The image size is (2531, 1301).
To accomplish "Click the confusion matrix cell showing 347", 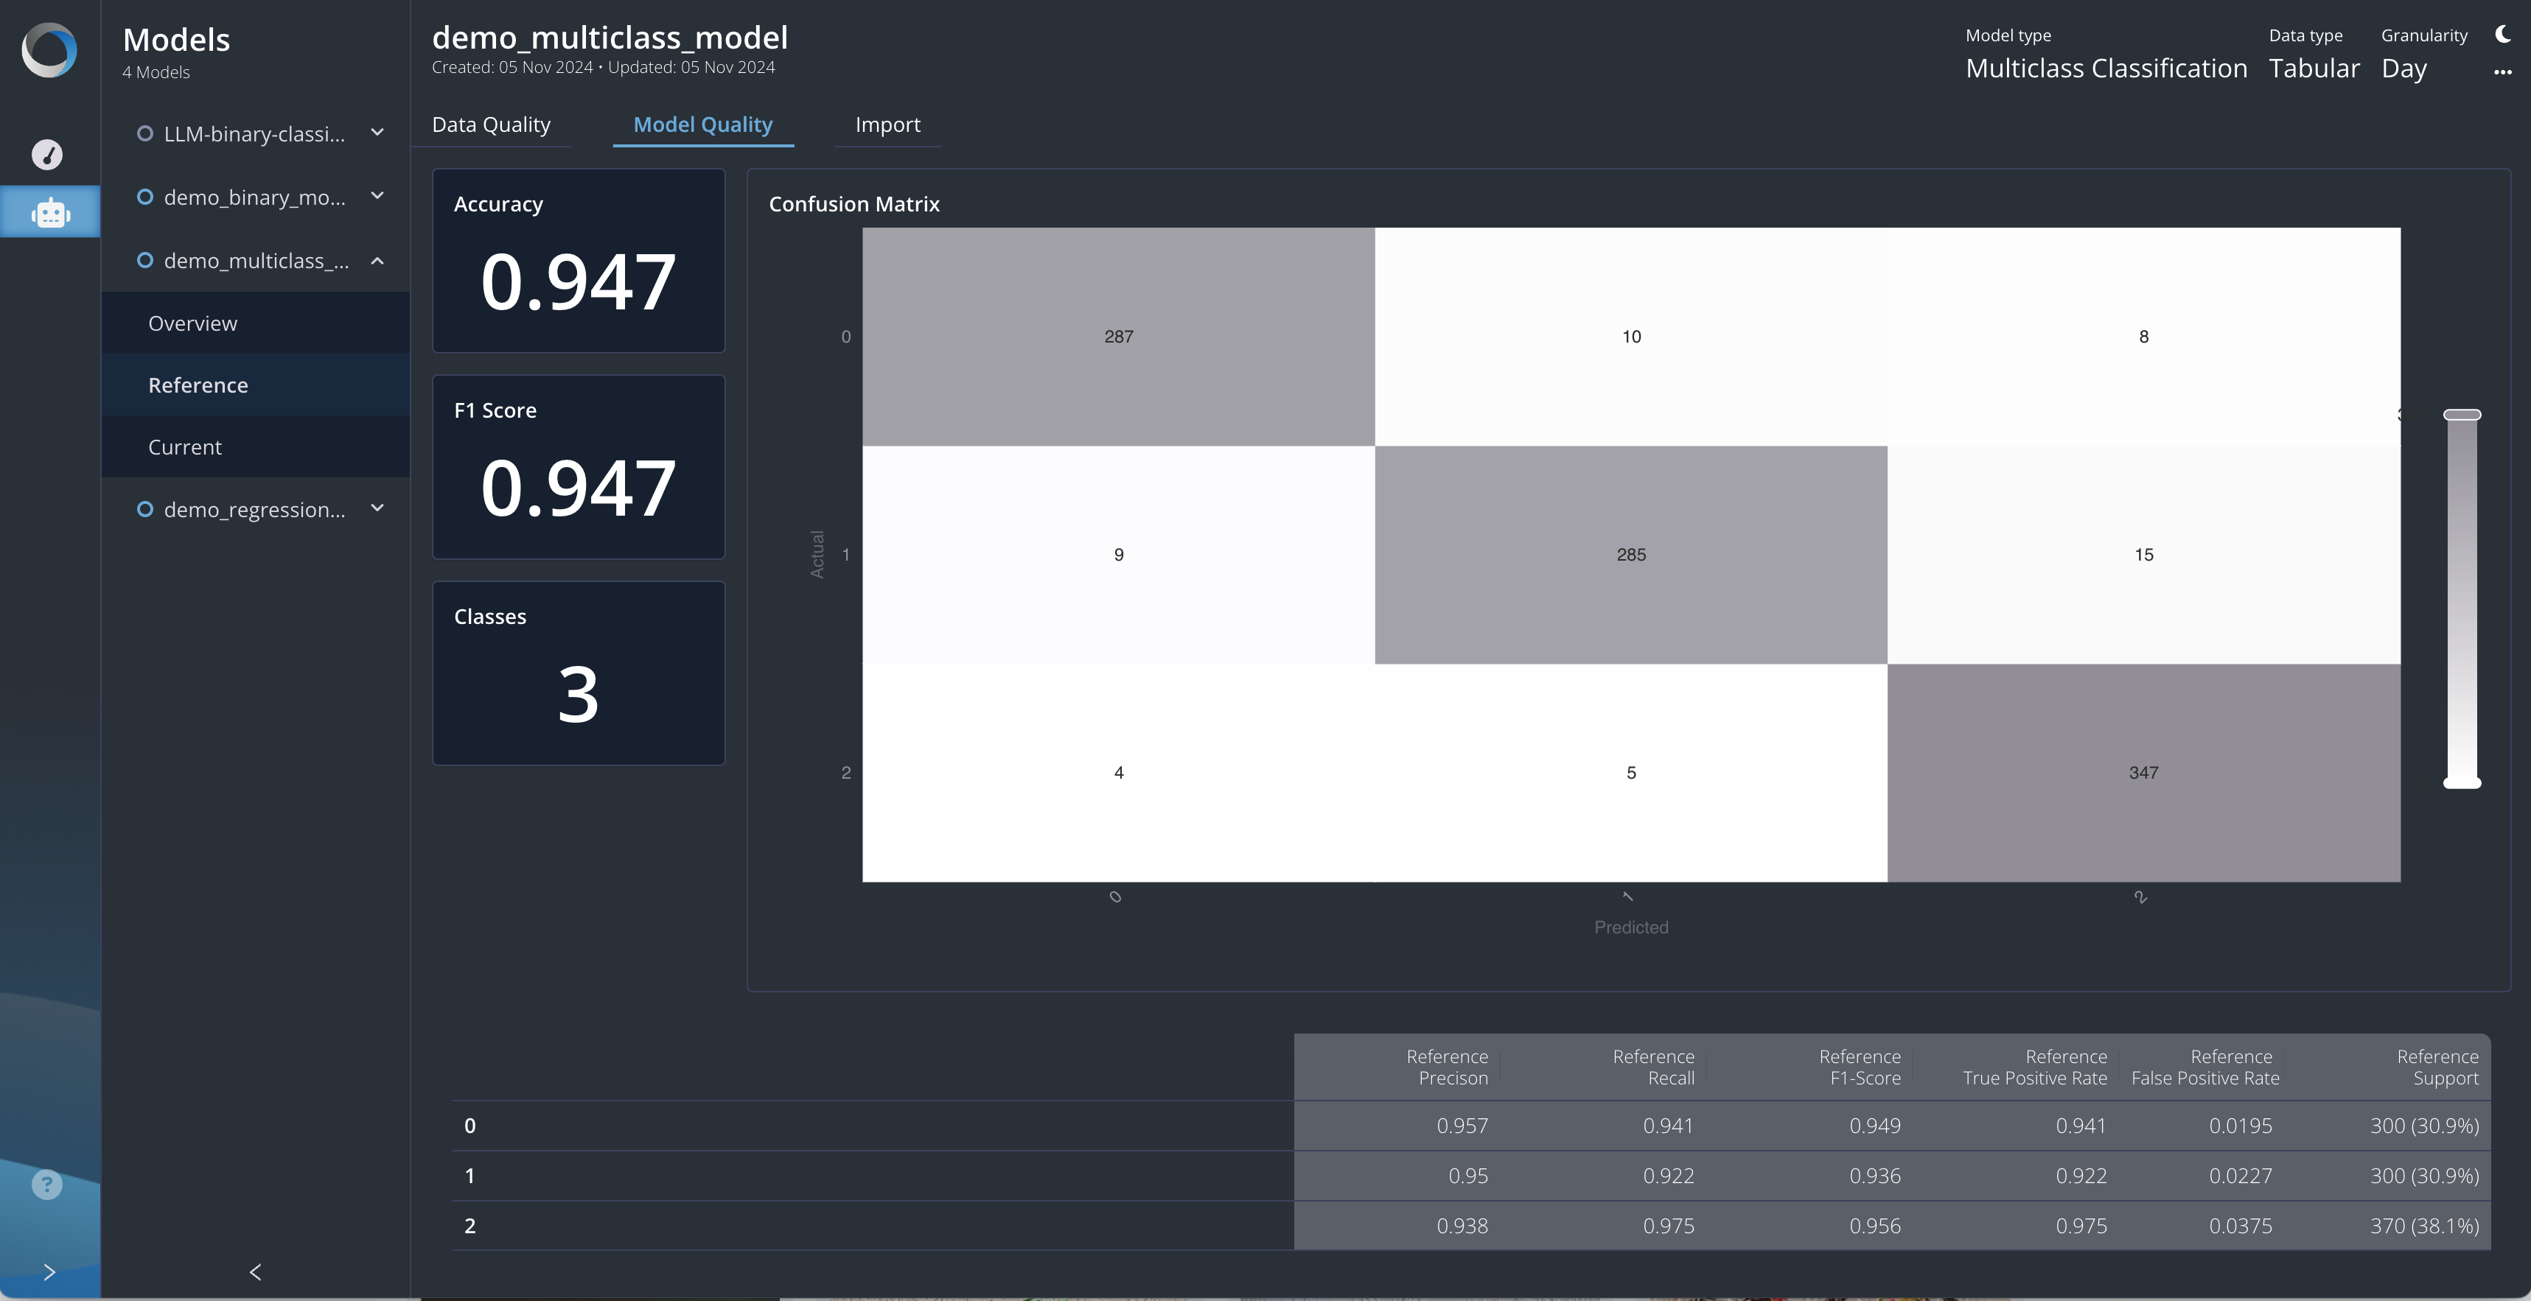I will 2144,773.
